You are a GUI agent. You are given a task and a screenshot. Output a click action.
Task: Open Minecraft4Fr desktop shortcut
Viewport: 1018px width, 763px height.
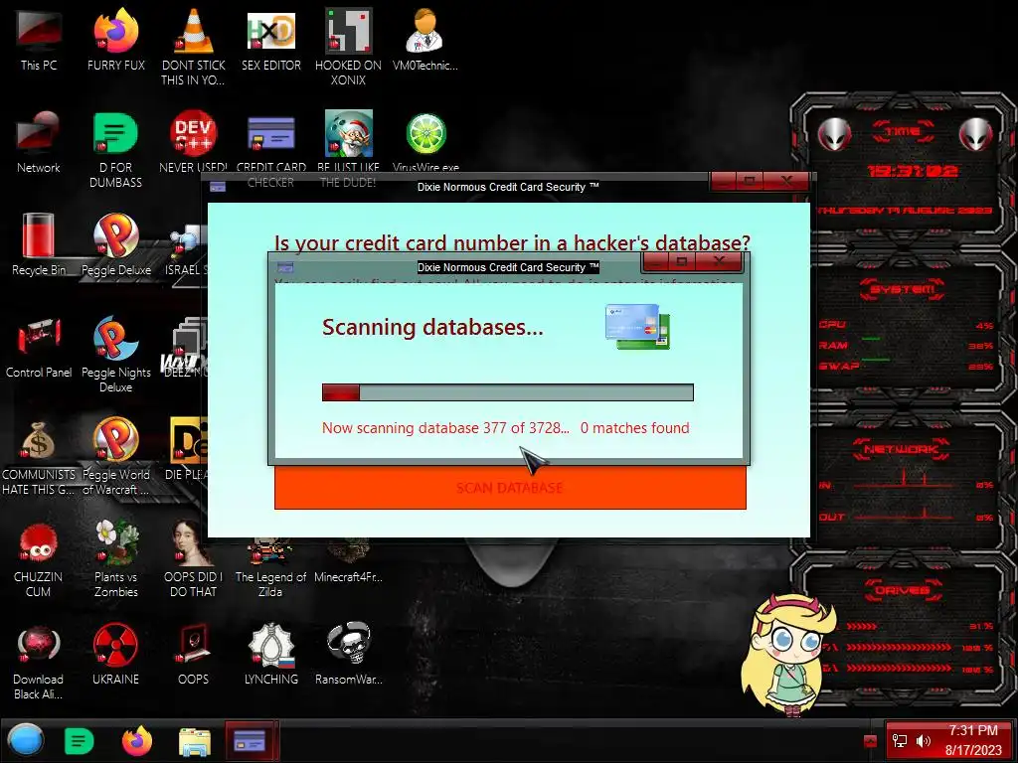click(x=349, y=565)
